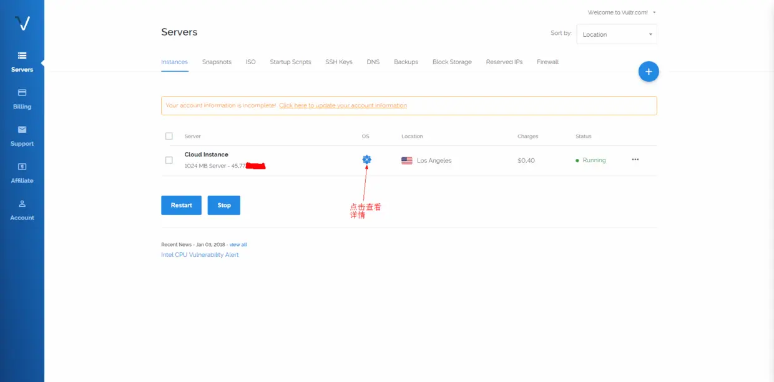Click the blue plus deploy-server button
Viewport: 774px width, 382px height.
pyautogui.click(x=649, y=72)
